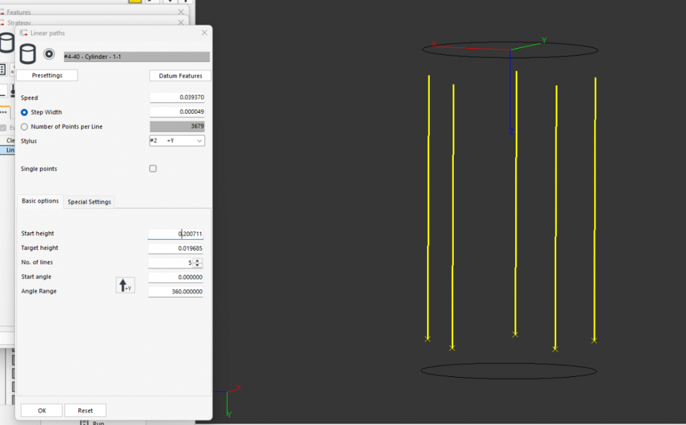Enable the Single points checkbox
This screenshot has height=425, width=686.
152,168
